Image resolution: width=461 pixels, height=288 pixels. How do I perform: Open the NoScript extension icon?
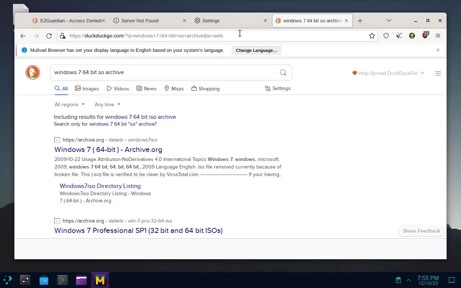412,36
